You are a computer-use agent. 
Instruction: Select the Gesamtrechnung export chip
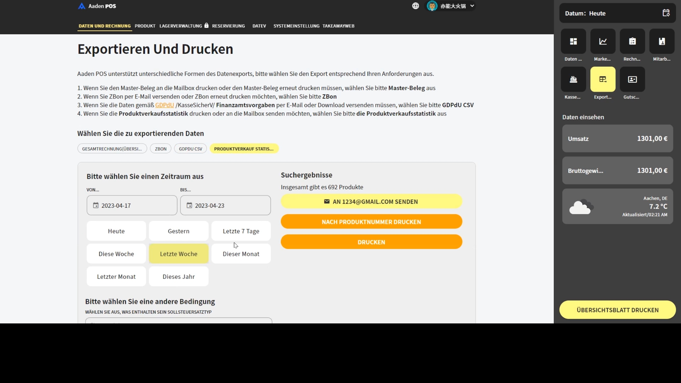112,149
